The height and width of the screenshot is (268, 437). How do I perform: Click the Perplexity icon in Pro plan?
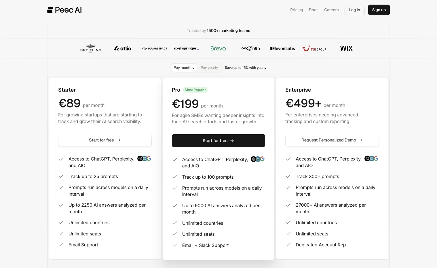click(x=258, y=159)
